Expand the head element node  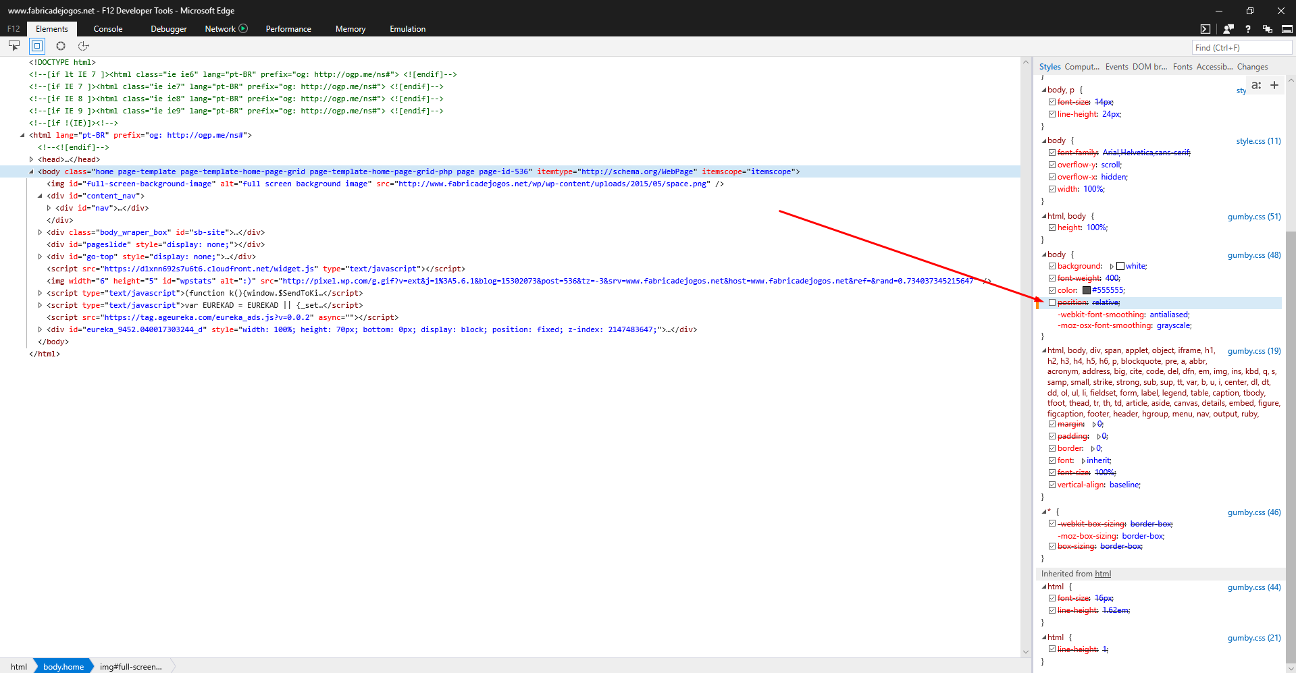31,159
